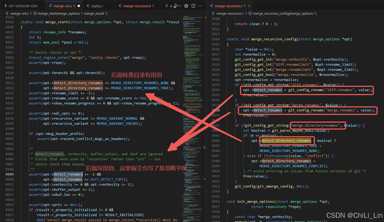Viewport: 384px width, 222px height.
Task: Click the Split Editor icon
Action: coord(193,6)
